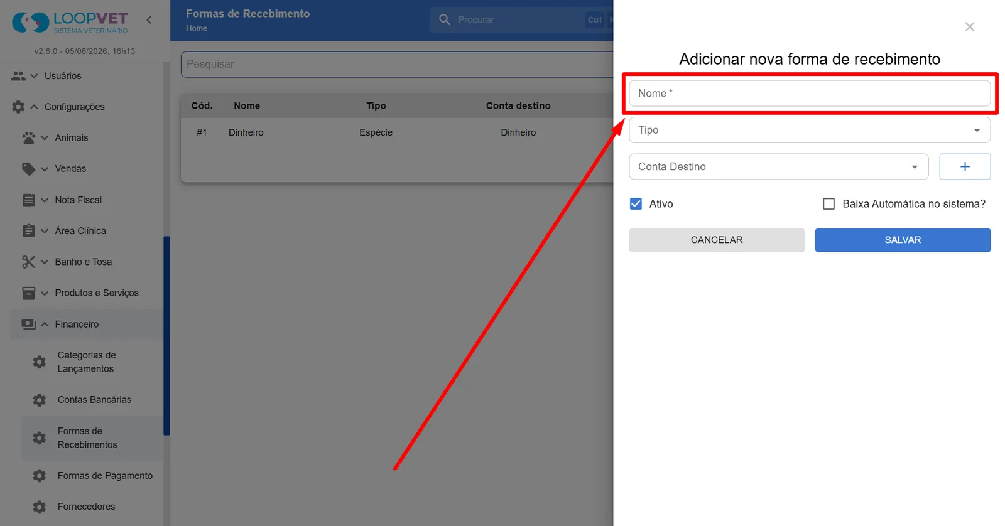Click the Usuários people icon
Screen dimensions: 1005x526
pyautogui.click(x=18, y=76)
